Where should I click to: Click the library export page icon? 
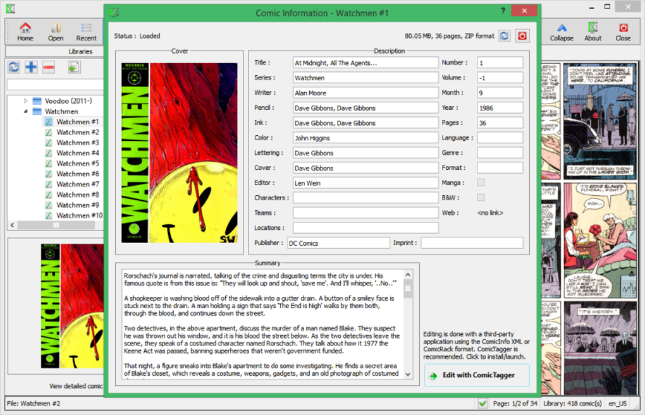(x=74, y=67)
